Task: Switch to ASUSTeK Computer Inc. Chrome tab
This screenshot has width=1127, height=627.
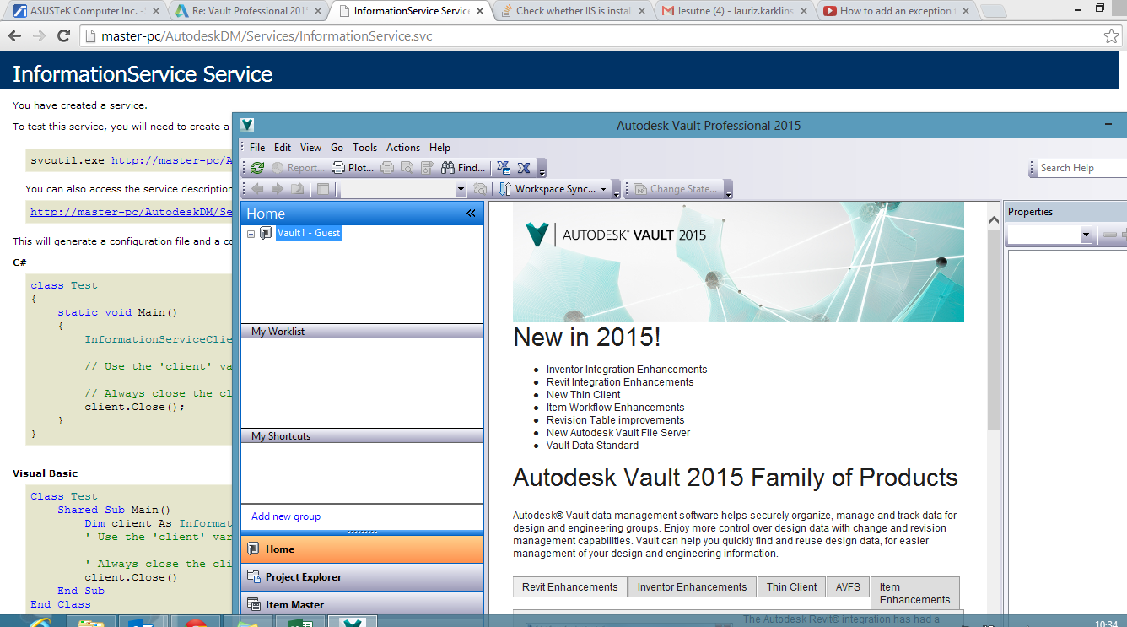Action: [85, 11]
